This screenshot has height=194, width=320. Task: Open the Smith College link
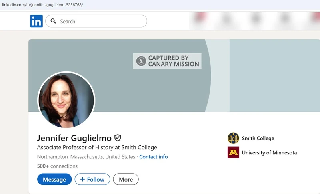click(x=258, y=138)
